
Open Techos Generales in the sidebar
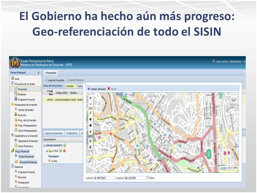coord(24,110)
